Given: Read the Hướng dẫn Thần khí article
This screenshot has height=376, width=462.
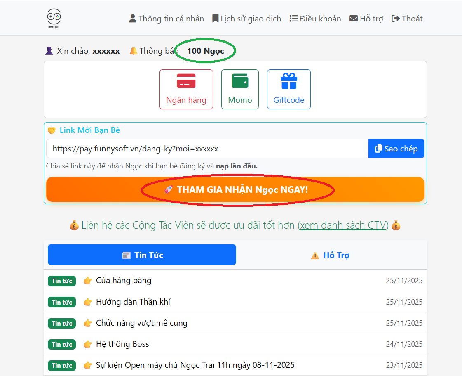Looking at the screenshot, I should tap(133, 302).
